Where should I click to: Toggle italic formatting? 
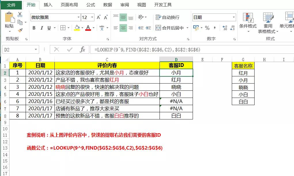(42, 28)
